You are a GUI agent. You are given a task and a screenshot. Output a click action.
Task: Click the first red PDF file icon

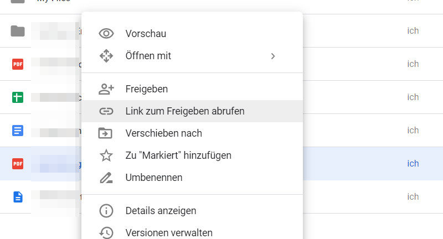[x=18, y=64]
